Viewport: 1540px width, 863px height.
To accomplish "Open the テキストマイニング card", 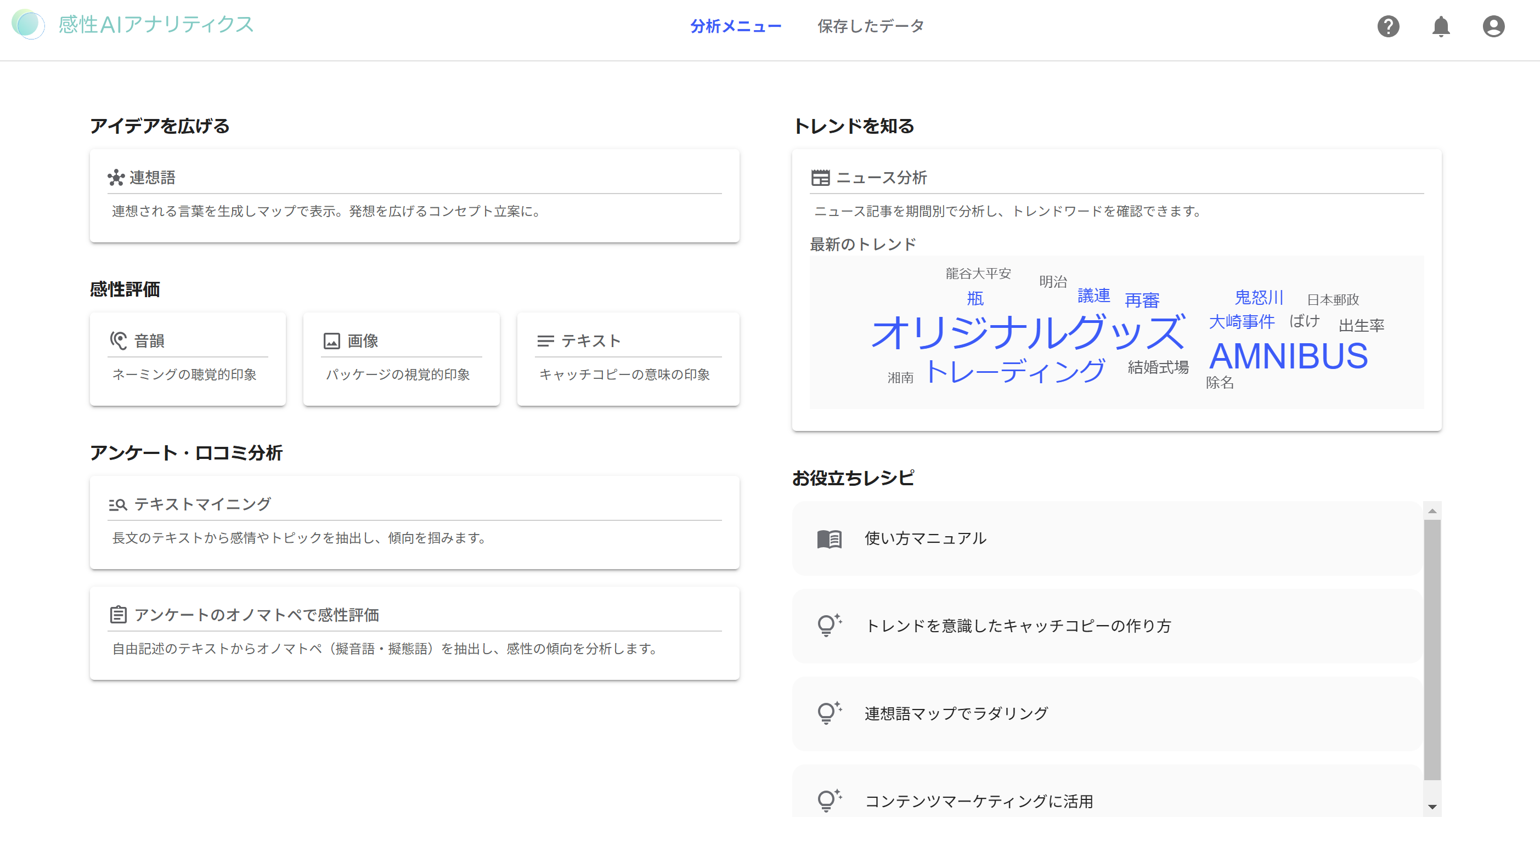I will [x=414, y=523].
